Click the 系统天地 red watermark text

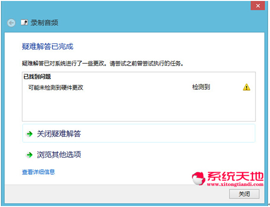[235, 177]
